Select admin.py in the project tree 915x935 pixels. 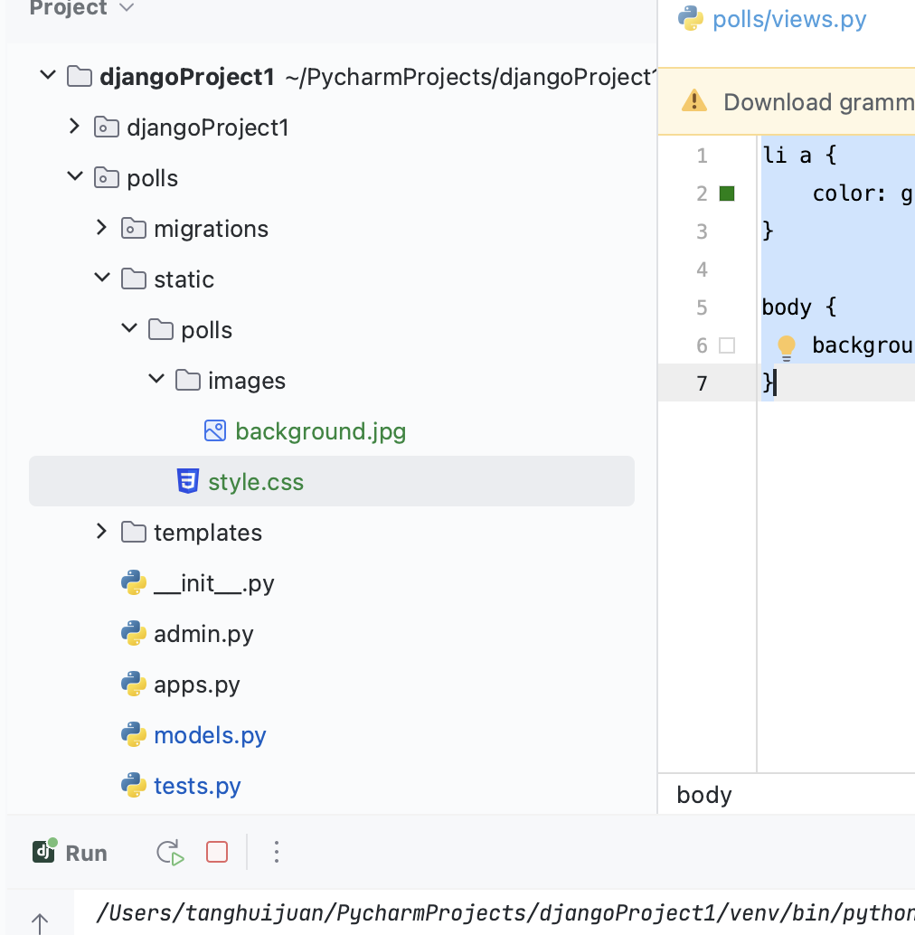(203, 634)
